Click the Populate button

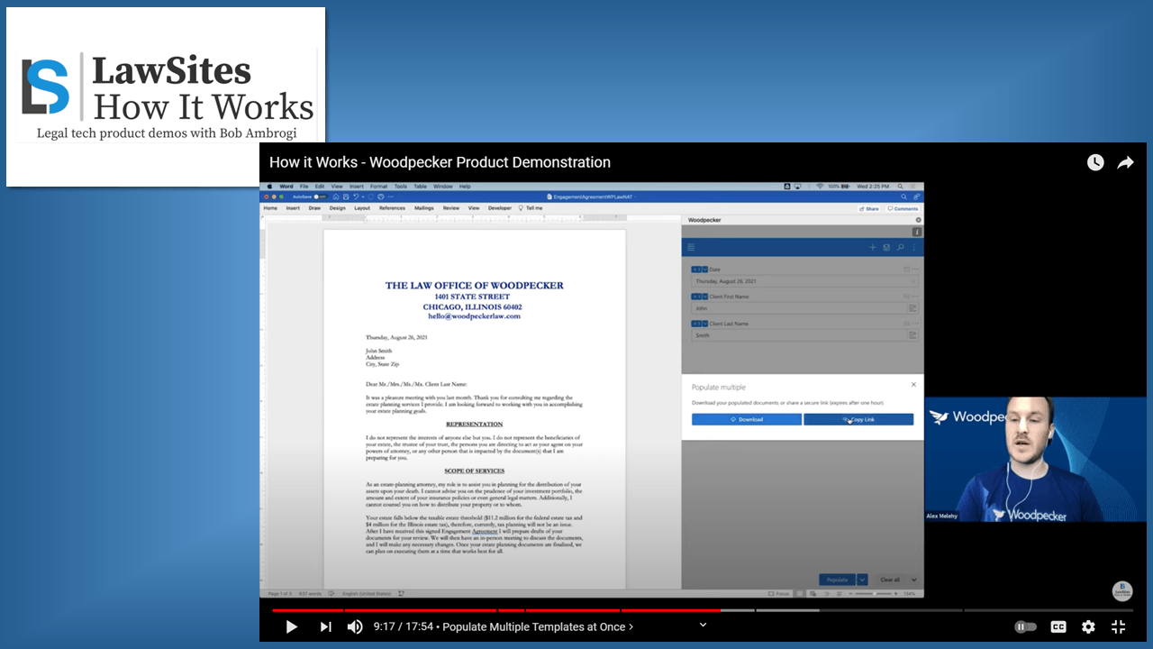coord(837,580)
